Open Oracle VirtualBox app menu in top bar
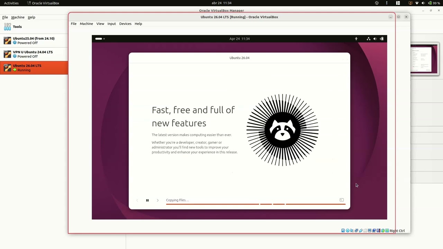 click(43, 3)
